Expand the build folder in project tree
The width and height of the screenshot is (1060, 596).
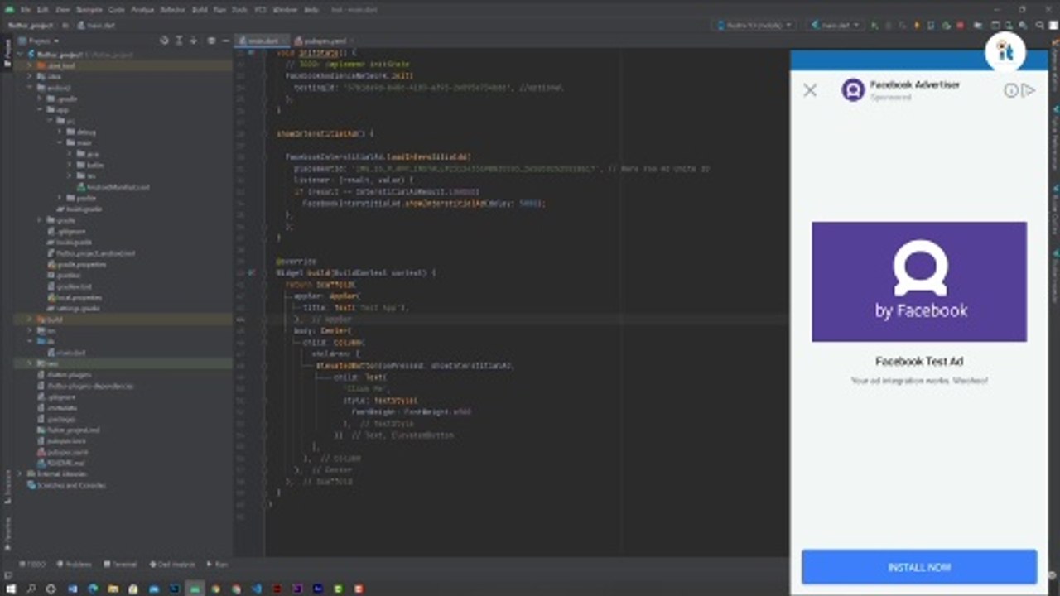click(31, 319)
